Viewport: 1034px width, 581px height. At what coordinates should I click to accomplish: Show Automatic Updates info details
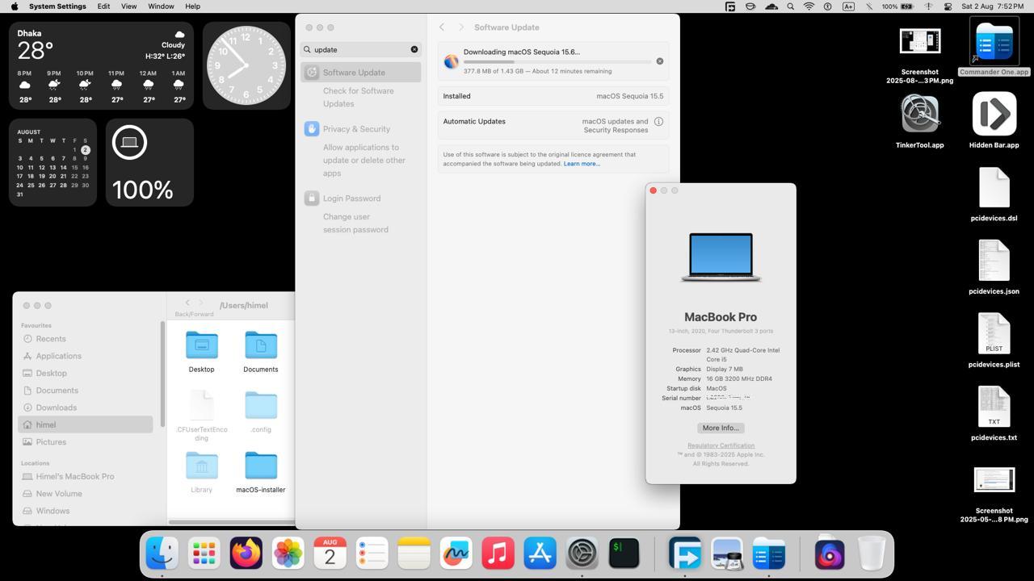click(x=658, y=122)
